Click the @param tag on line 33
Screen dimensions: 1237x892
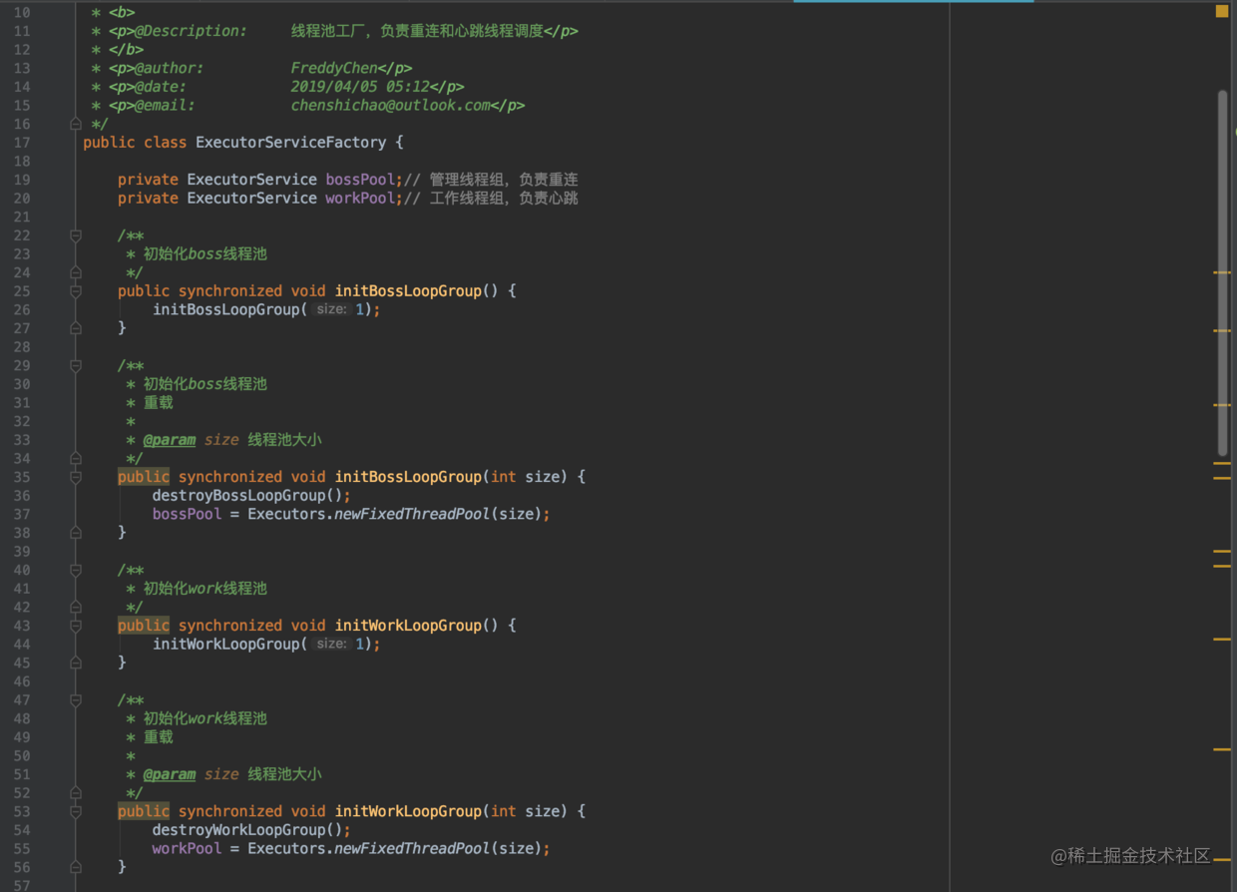click(170, 440)
